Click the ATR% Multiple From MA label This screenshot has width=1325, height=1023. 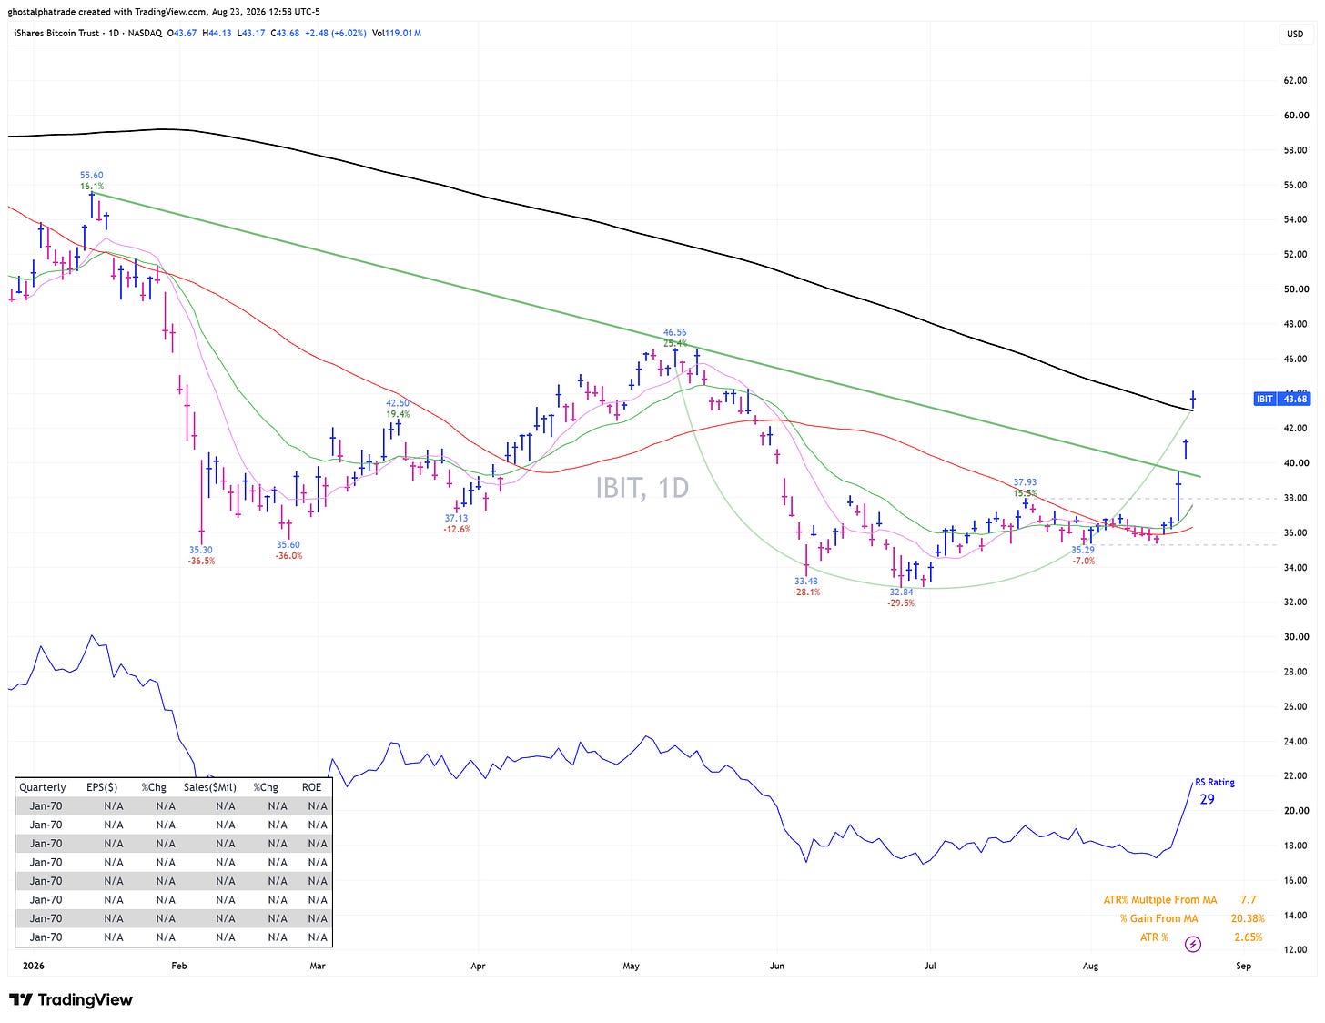tap(1160, 900)
